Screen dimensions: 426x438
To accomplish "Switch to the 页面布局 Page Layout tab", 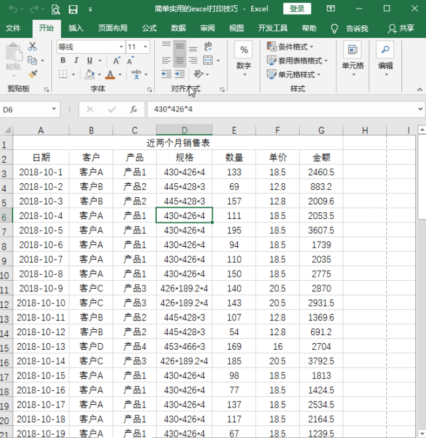I will click(x=113, y=29).
